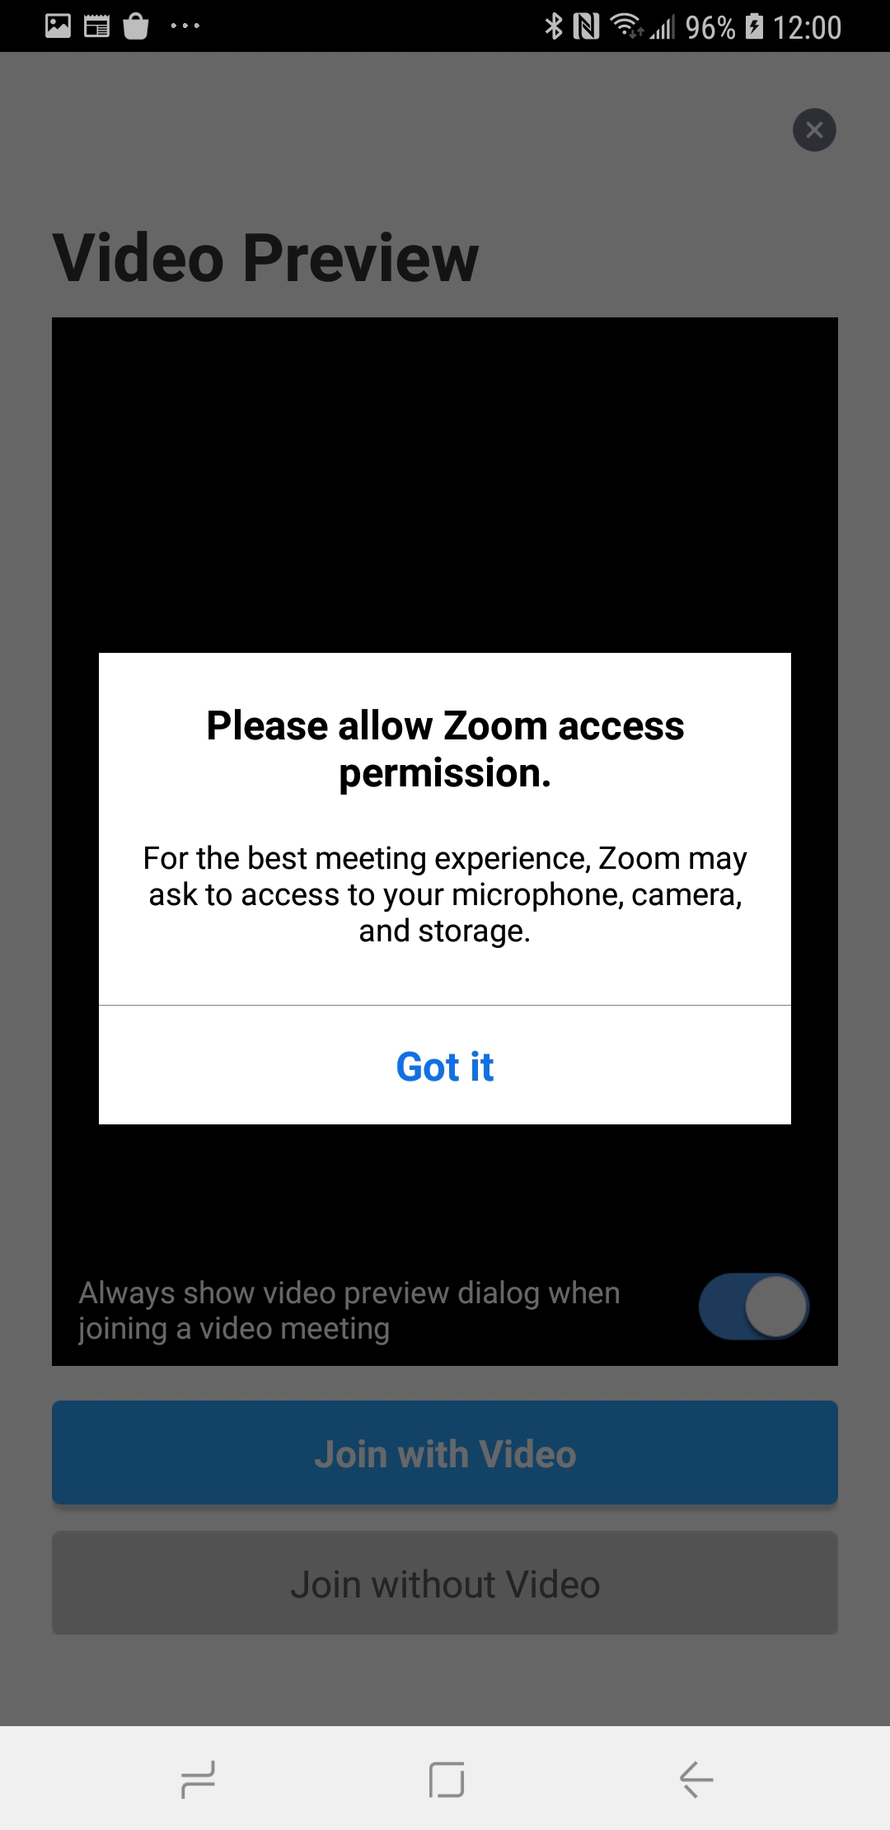Screen dimensions: 890x1830
Task: Tap the calendar notification icon
Action: [x=97, y=26]
